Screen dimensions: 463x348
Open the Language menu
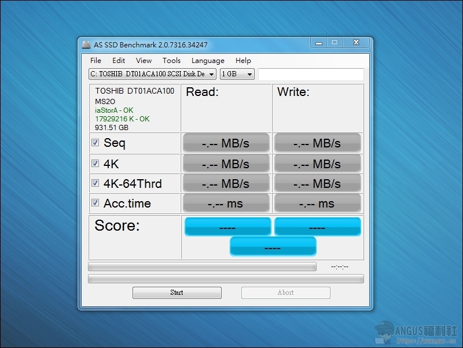coord(208,60)
